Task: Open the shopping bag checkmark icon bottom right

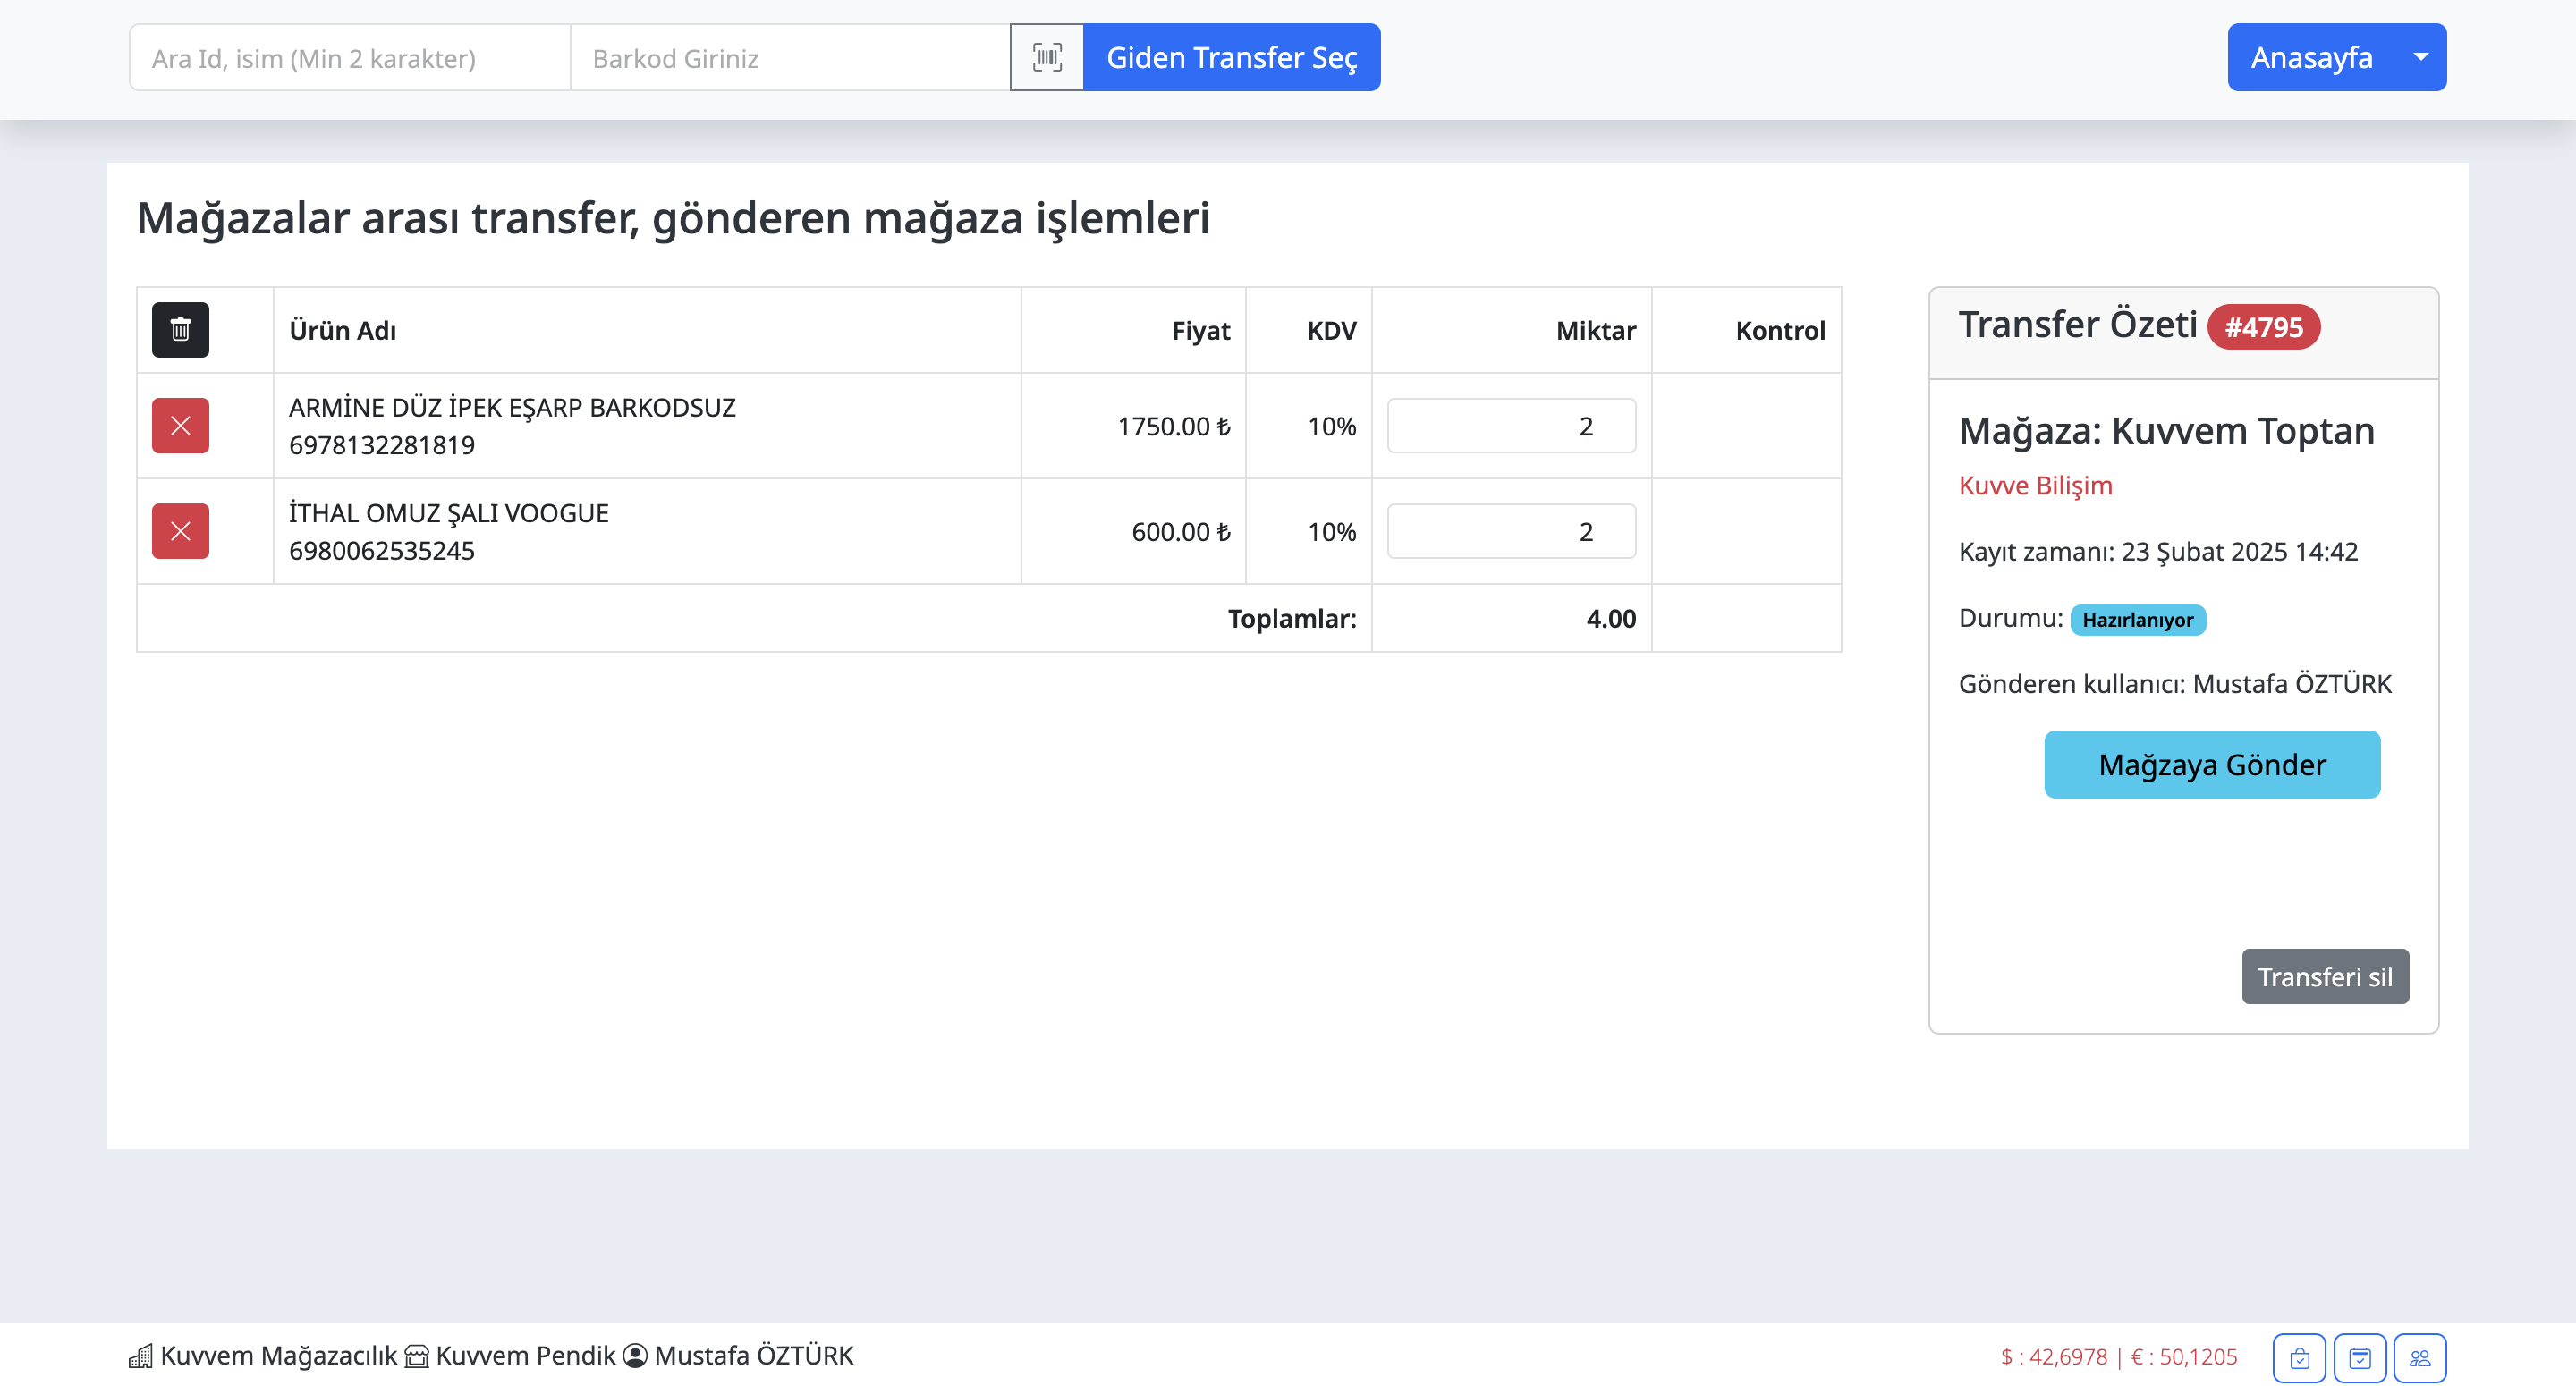Action: point(2299,1357)
